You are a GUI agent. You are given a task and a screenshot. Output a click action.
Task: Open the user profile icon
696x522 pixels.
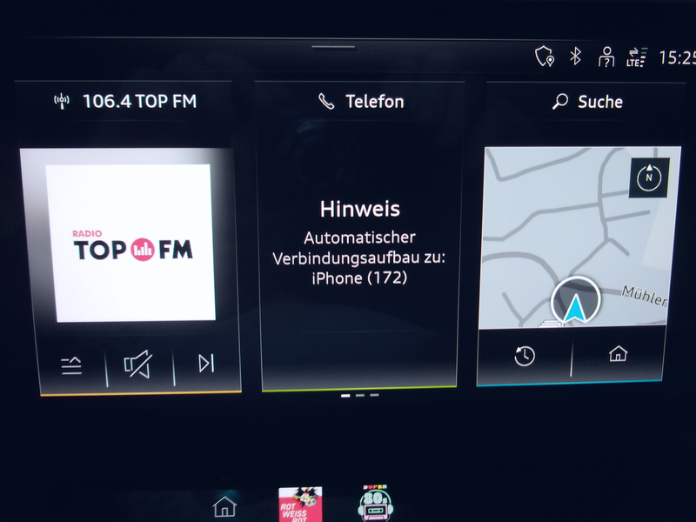coord(606,57)
